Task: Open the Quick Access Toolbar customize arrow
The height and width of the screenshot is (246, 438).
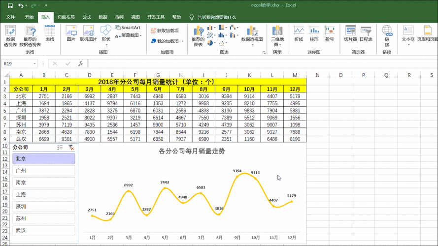Action: pos(46,5)
